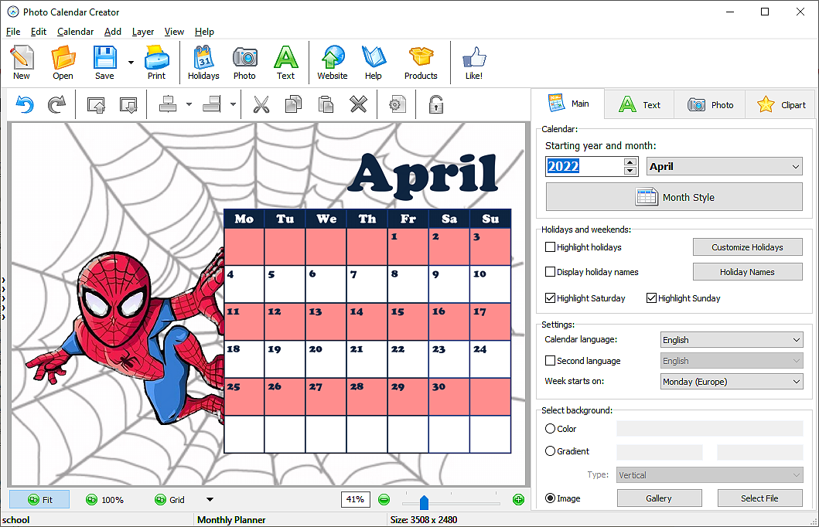The image size is (819, 527).
Task: Send the layer backward
Action: pos(128,104)
